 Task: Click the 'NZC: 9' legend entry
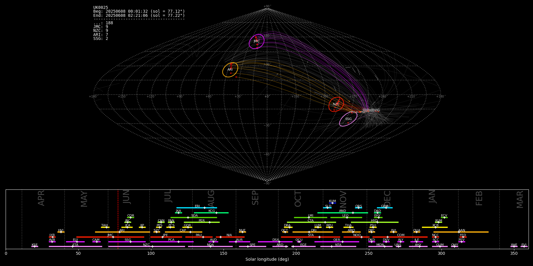[x=101, y=31]
